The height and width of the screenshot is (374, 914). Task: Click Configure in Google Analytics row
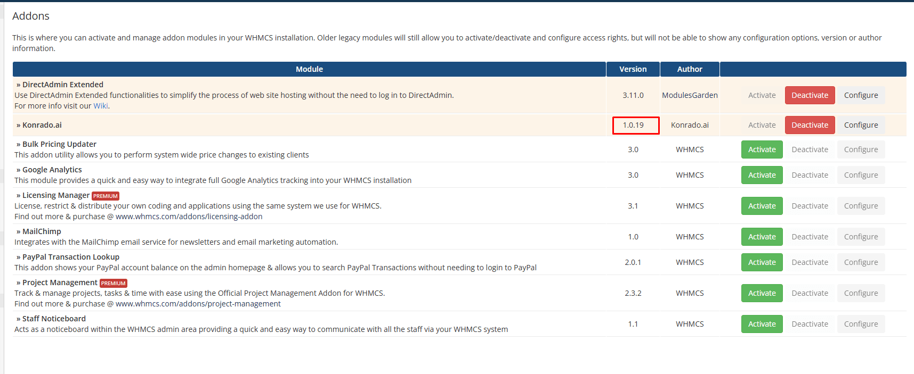click(x=861, y=175)
